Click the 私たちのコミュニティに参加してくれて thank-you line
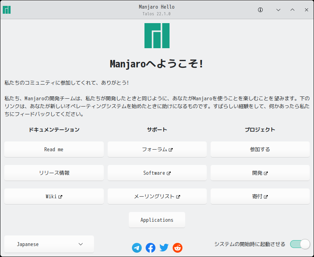The width and height of the screenshot is (314, 257). coord(67,83)
